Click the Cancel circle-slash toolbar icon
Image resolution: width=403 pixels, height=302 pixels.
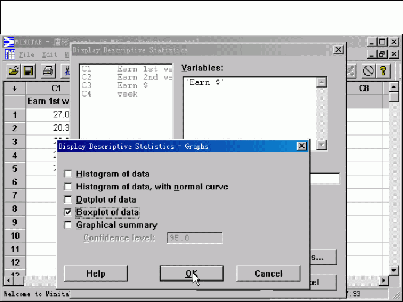(x=368, y=71)
